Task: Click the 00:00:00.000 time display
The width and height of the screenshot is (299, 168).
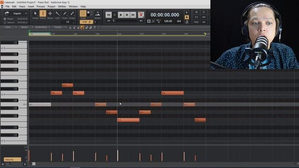Action: (x=165, y=14)
